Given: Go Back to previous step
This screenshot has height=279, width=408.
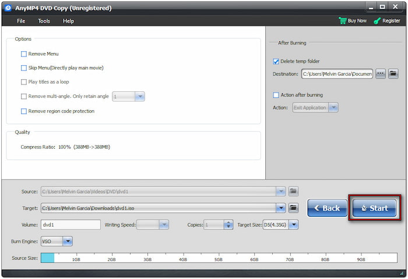Looking at the screenshot, I should [327, 208].
